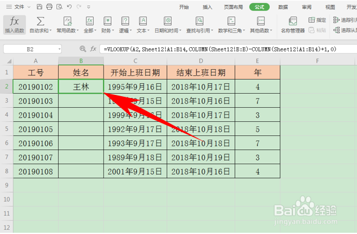Click the Redo arrow icon
357x234 pixels.
click(79, 7)
